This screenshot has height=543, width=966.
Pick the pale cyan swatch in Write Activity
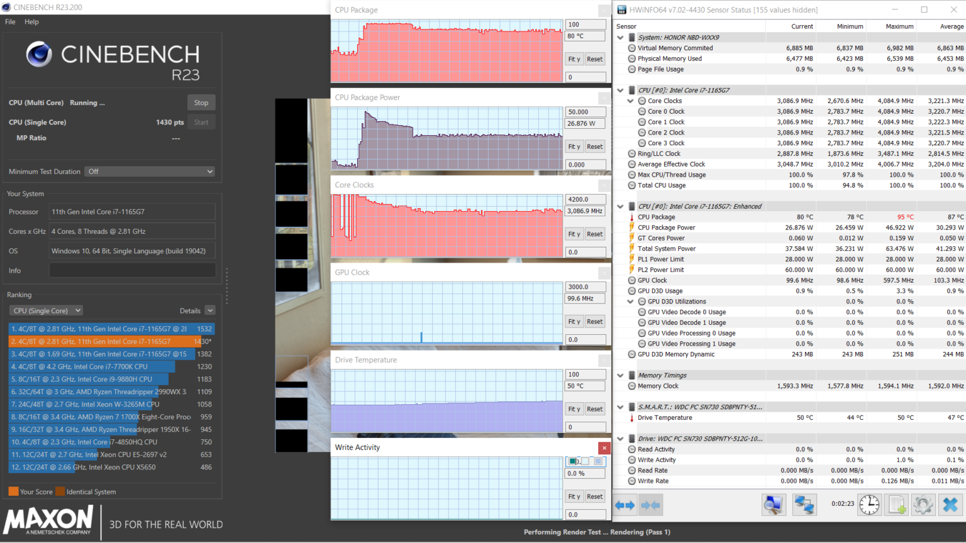click(586, 461)
